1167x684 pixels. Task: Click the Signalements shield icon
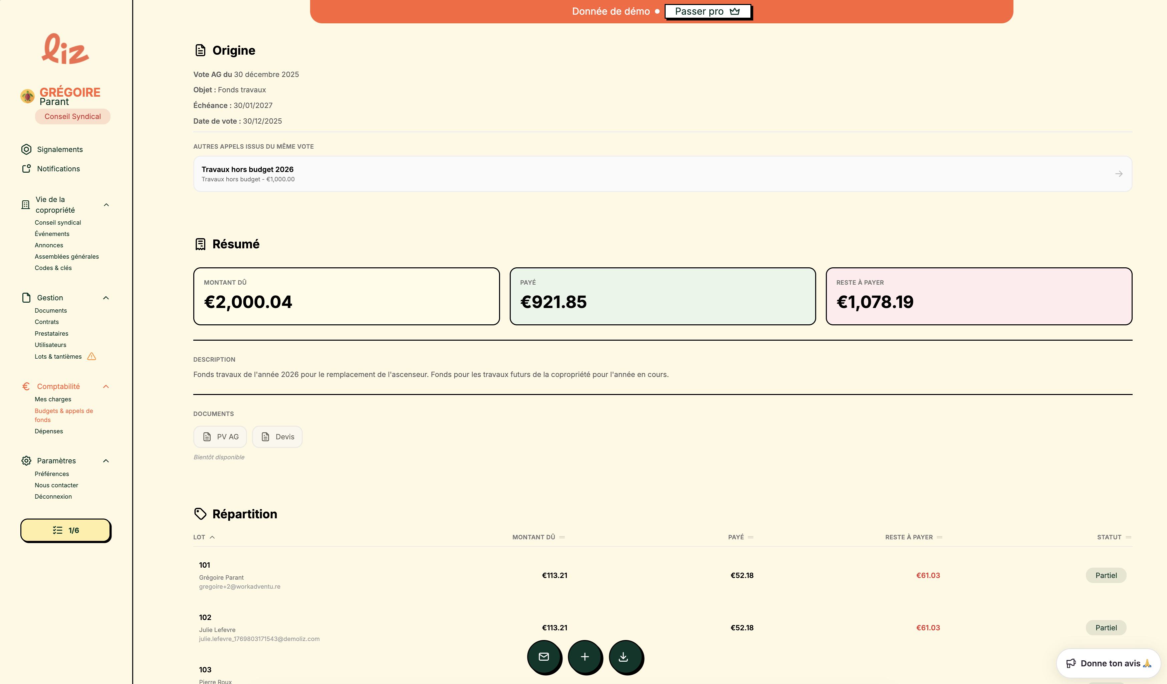coord(26,149)
